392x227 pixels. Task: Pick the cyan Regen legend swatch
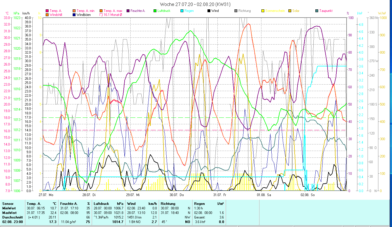click(182, 11)
